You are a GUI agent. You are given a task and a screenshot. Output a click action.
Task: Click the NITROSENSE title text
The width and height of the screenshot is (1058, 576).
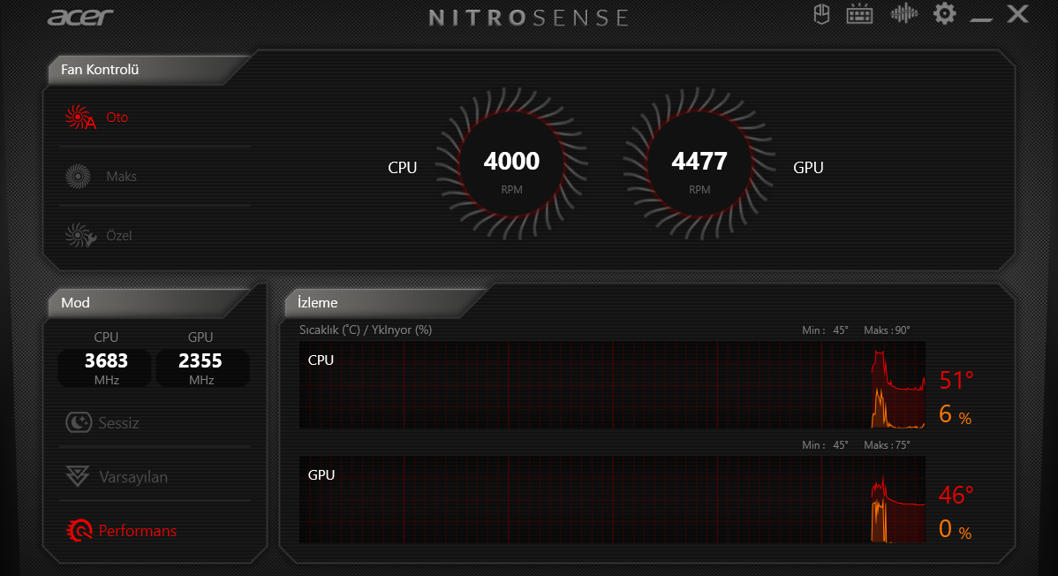(529, 17)
